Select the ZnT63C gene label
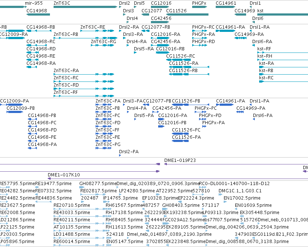The image size is (308, 247). click(62, 3)
